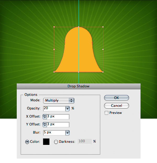The image size is (157, 163).
Task: Open the Blur slider arrow
Action: [x=68, y=133]
